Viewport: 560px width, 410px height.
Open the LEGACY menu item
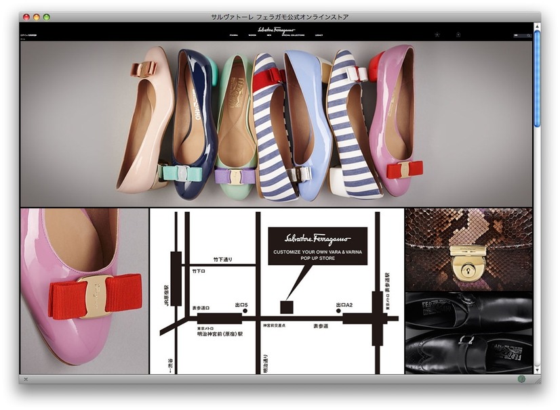319,35
